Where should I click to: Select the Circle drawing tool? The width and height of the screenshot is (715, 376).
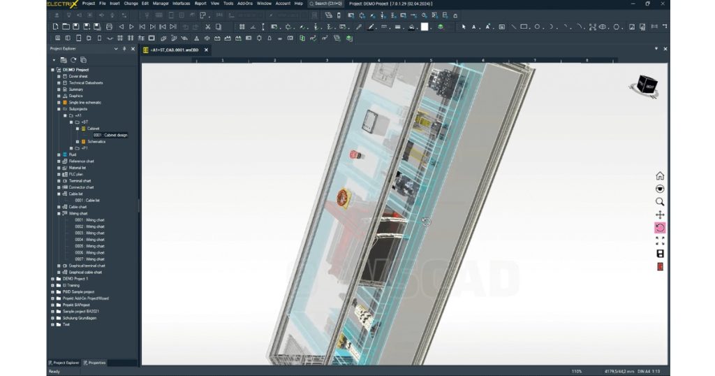(537, 27)
